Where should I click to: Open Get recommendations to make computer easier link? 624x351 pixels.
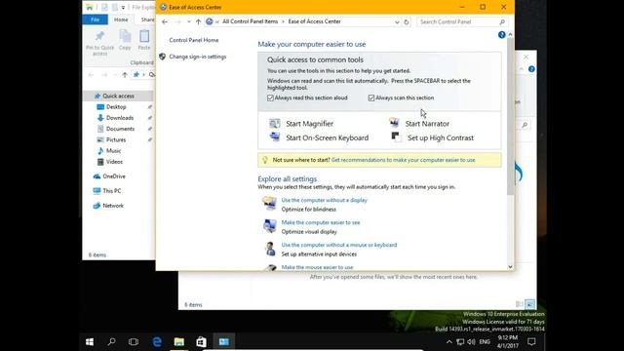(x=403, y=160)
